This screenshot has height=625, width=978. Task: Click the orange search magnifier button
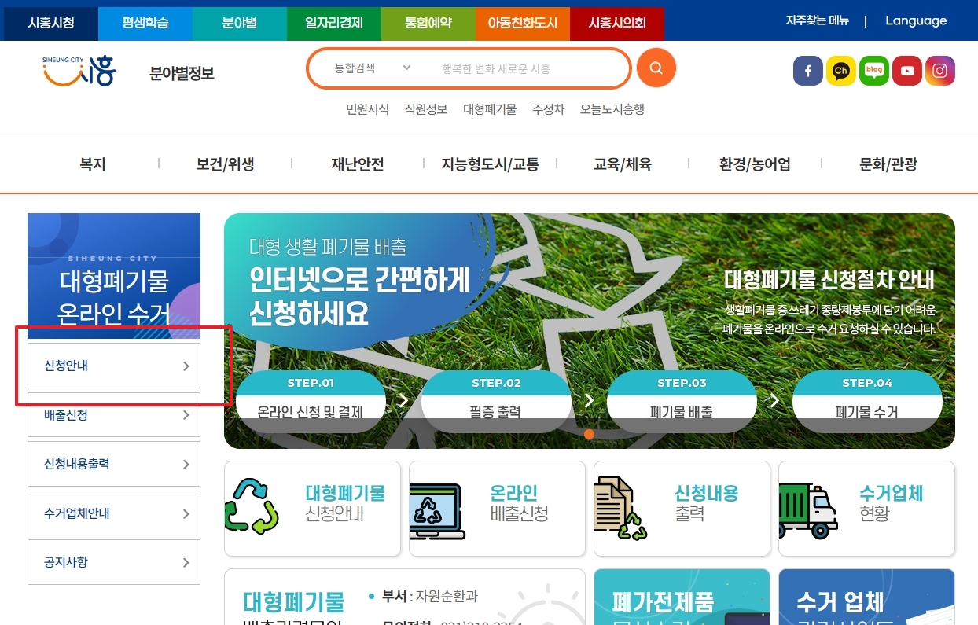656,68
